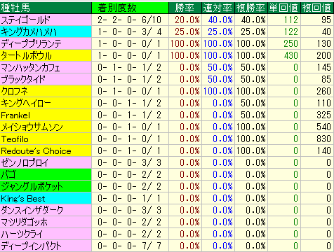Click ステイゴールド 複回値 value 95
The height and width of the screenshot is (252, 334).
[x=326, y=20]
